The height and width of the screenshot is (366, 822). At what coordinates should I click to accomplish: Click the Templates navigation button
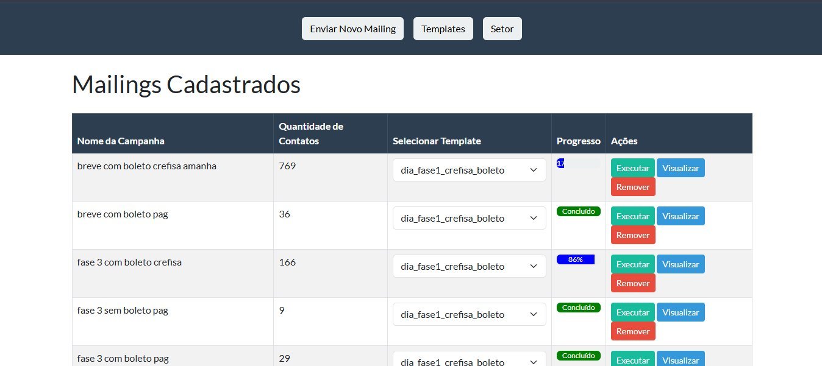click(x=443, y=28)
